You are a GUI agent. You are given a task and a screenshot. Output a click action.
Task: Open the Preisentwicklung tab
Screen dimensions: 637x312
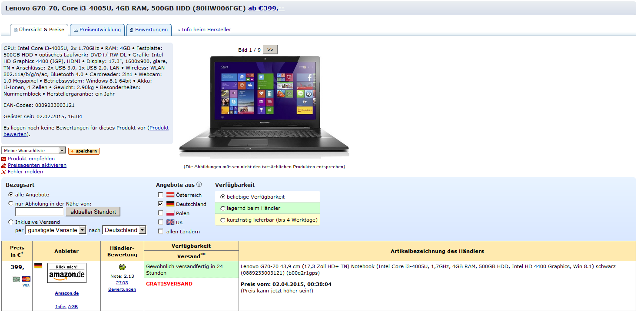click(x=97, y=30)
